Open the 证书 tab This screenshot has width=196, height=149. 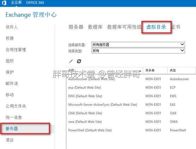click(175, 27)
